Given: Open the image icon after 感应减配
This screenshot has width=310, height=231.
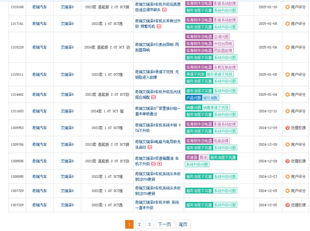Looking at the screenshot, I should coord(153,97).
